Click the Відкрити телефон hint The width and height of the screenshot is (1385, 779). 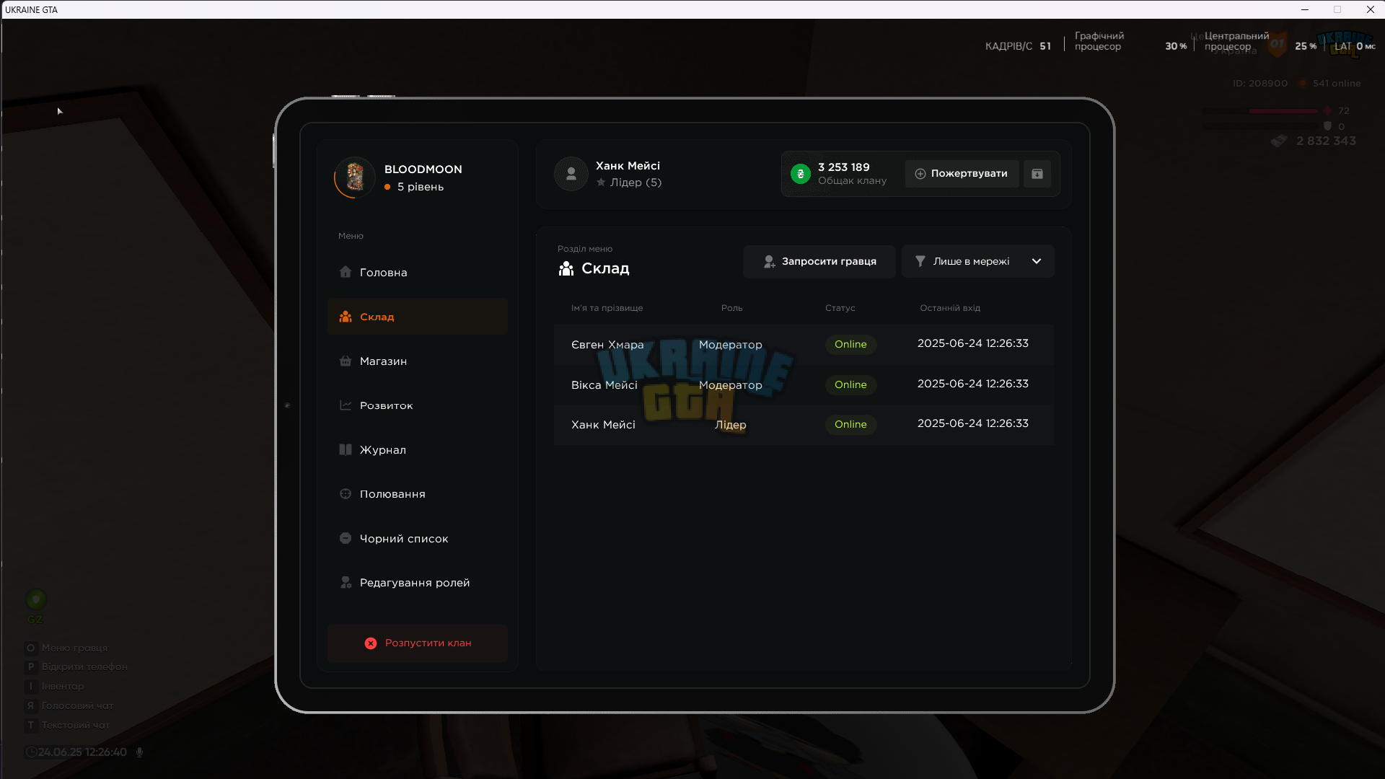pyautogui.click(x=76, y=666)
